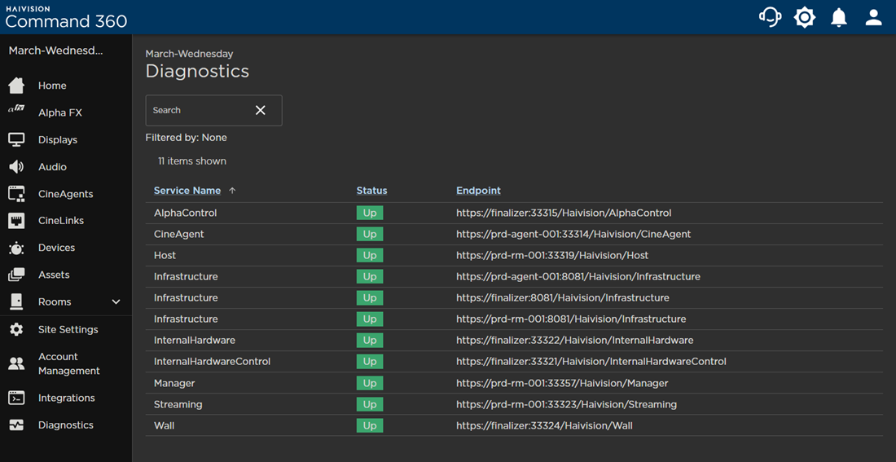Click the Alpha FX sidebar icon
This screenshot has height=462, width=896.
(16, 109)
